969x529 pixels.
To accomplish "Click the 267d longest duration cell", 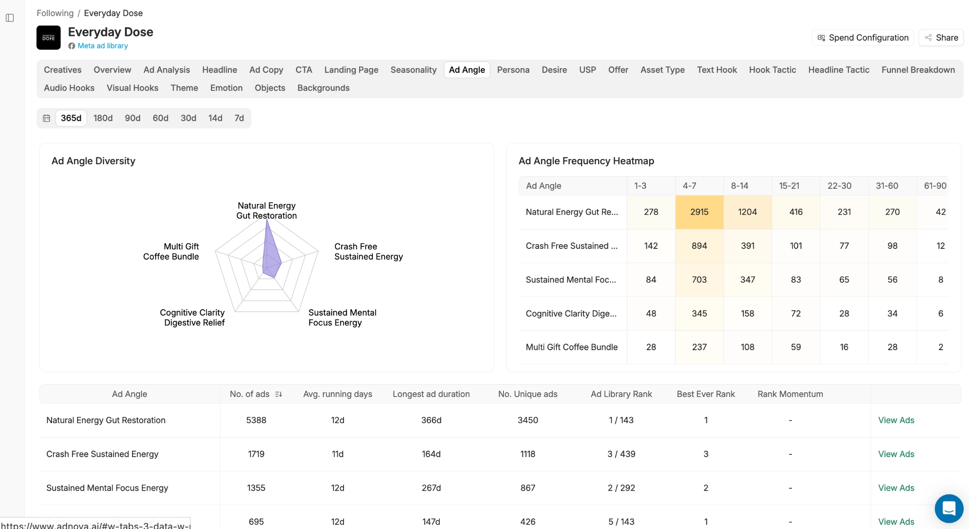I will [431, 488].
